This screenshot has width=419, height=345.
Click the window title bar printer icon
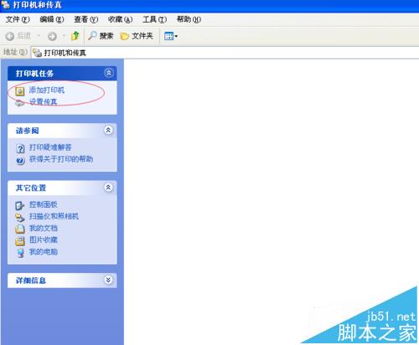6,4
